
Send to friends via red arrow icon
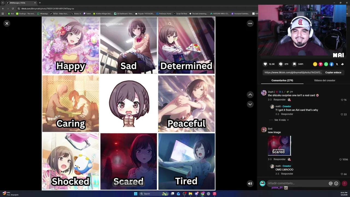pyautogui.click(x=320, y=64)
